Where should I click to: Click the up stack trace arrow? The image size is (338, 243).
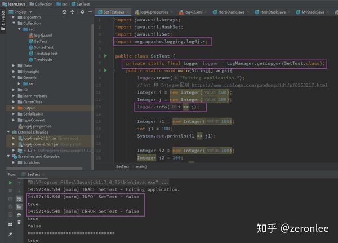(19, 183)
